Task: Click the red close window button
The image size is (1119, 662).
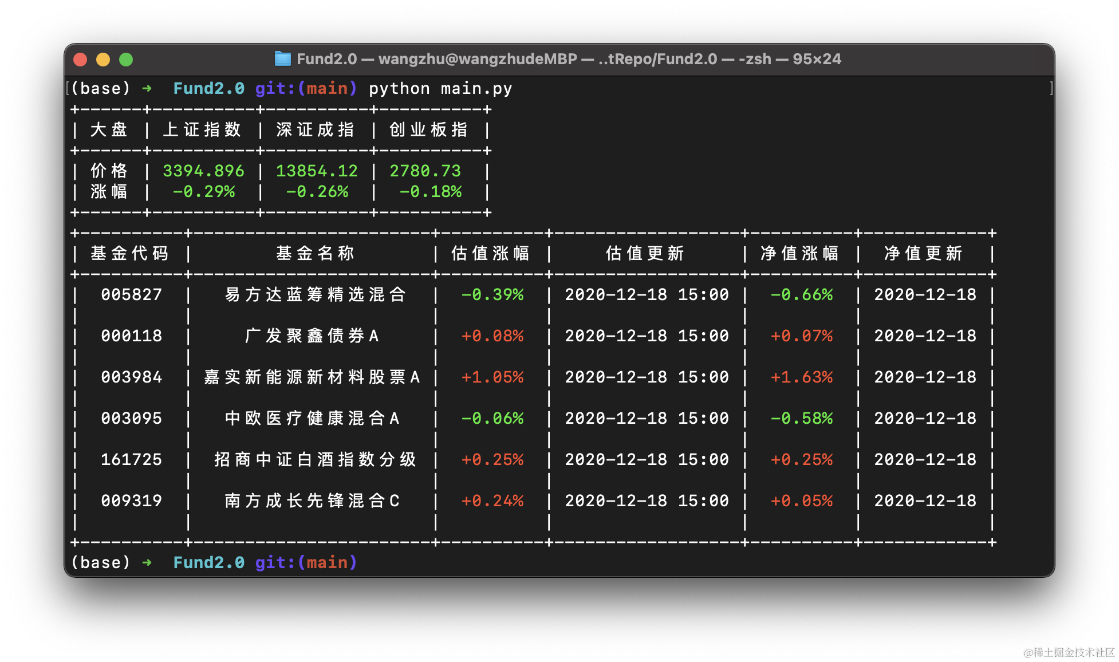Action: pyautogui.click(x=80, y=60)
